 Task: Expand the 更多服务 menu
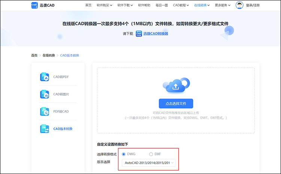pyautogui.click(x=223, y=5)
